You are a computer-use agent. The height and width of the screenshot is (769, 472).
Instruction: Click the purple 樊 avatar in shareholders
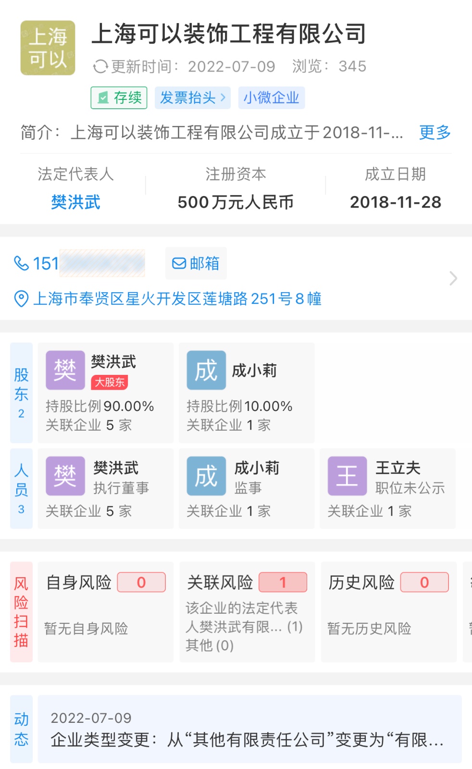(x=65, y=370)
